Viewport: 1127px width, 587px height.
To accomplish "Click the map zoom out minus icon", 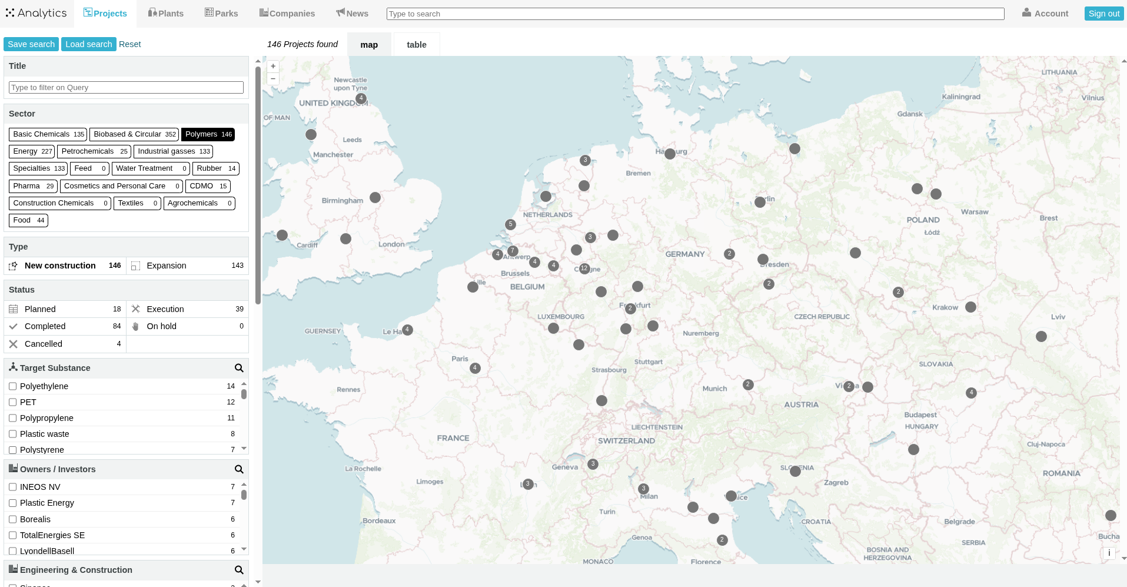I will click(x=273, y=79).
